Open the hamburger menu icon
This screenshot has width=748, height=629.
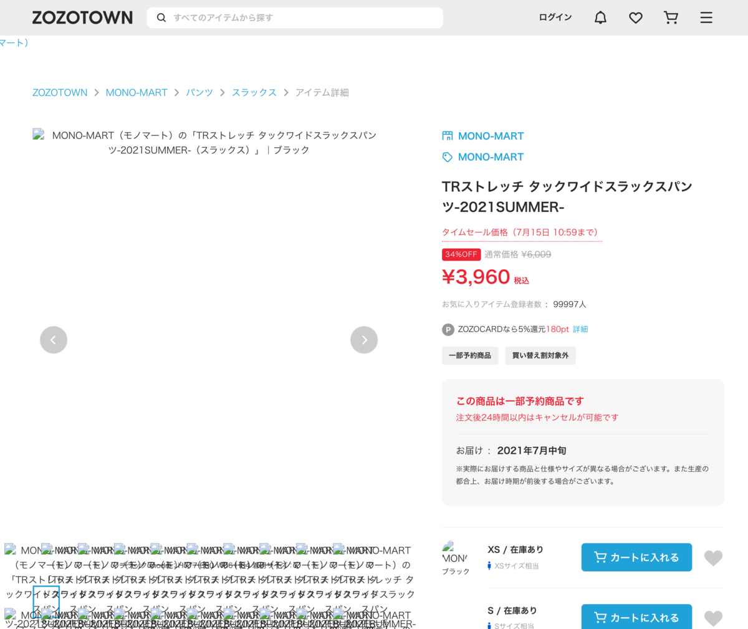706,17
